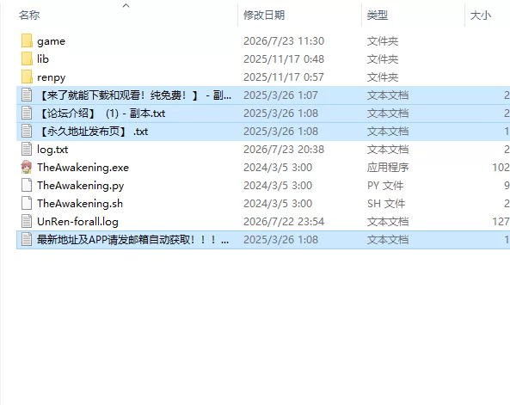The image size is (510, 405).
Task: Click SH 文件 type cell
Action: click(x=386, y=203)
